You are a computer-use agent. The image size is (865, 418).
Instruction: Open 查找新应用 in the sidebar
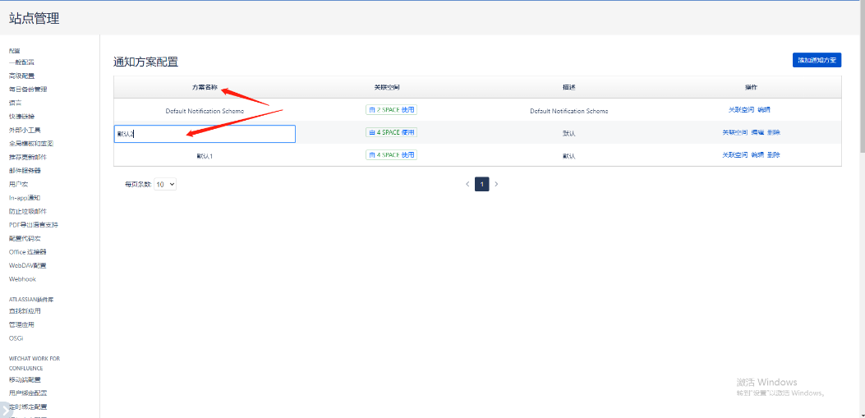[x=25, y=311]
